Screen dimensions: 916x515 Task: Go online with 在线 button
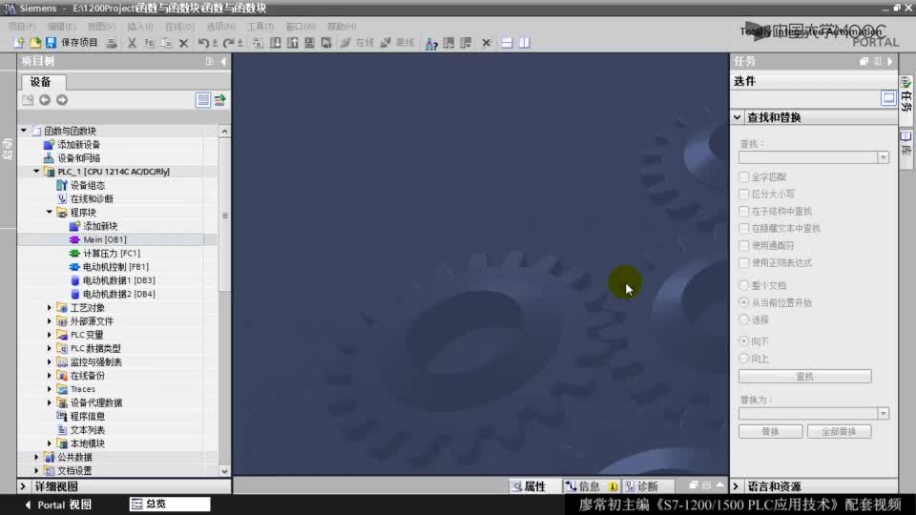coord(358,43)
